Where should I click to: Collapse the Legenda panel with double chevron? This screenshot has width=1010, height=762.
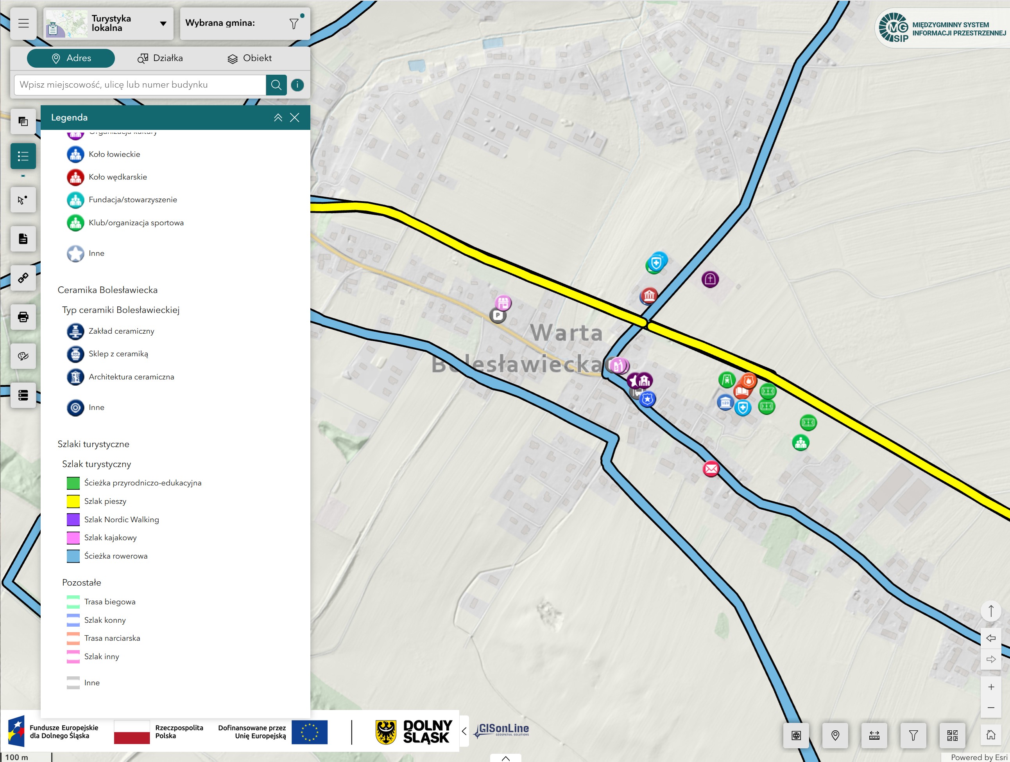tap(278, 118)
